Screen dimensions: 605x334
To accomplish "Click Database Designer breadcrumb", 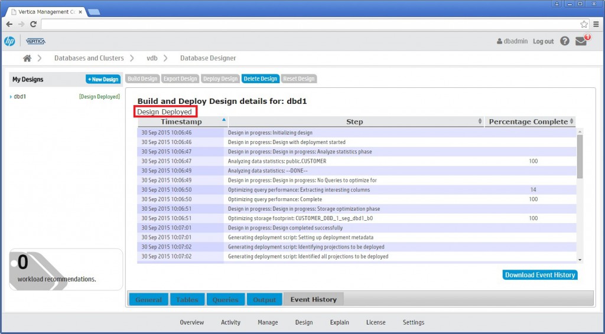I will (x=208, y=58).
